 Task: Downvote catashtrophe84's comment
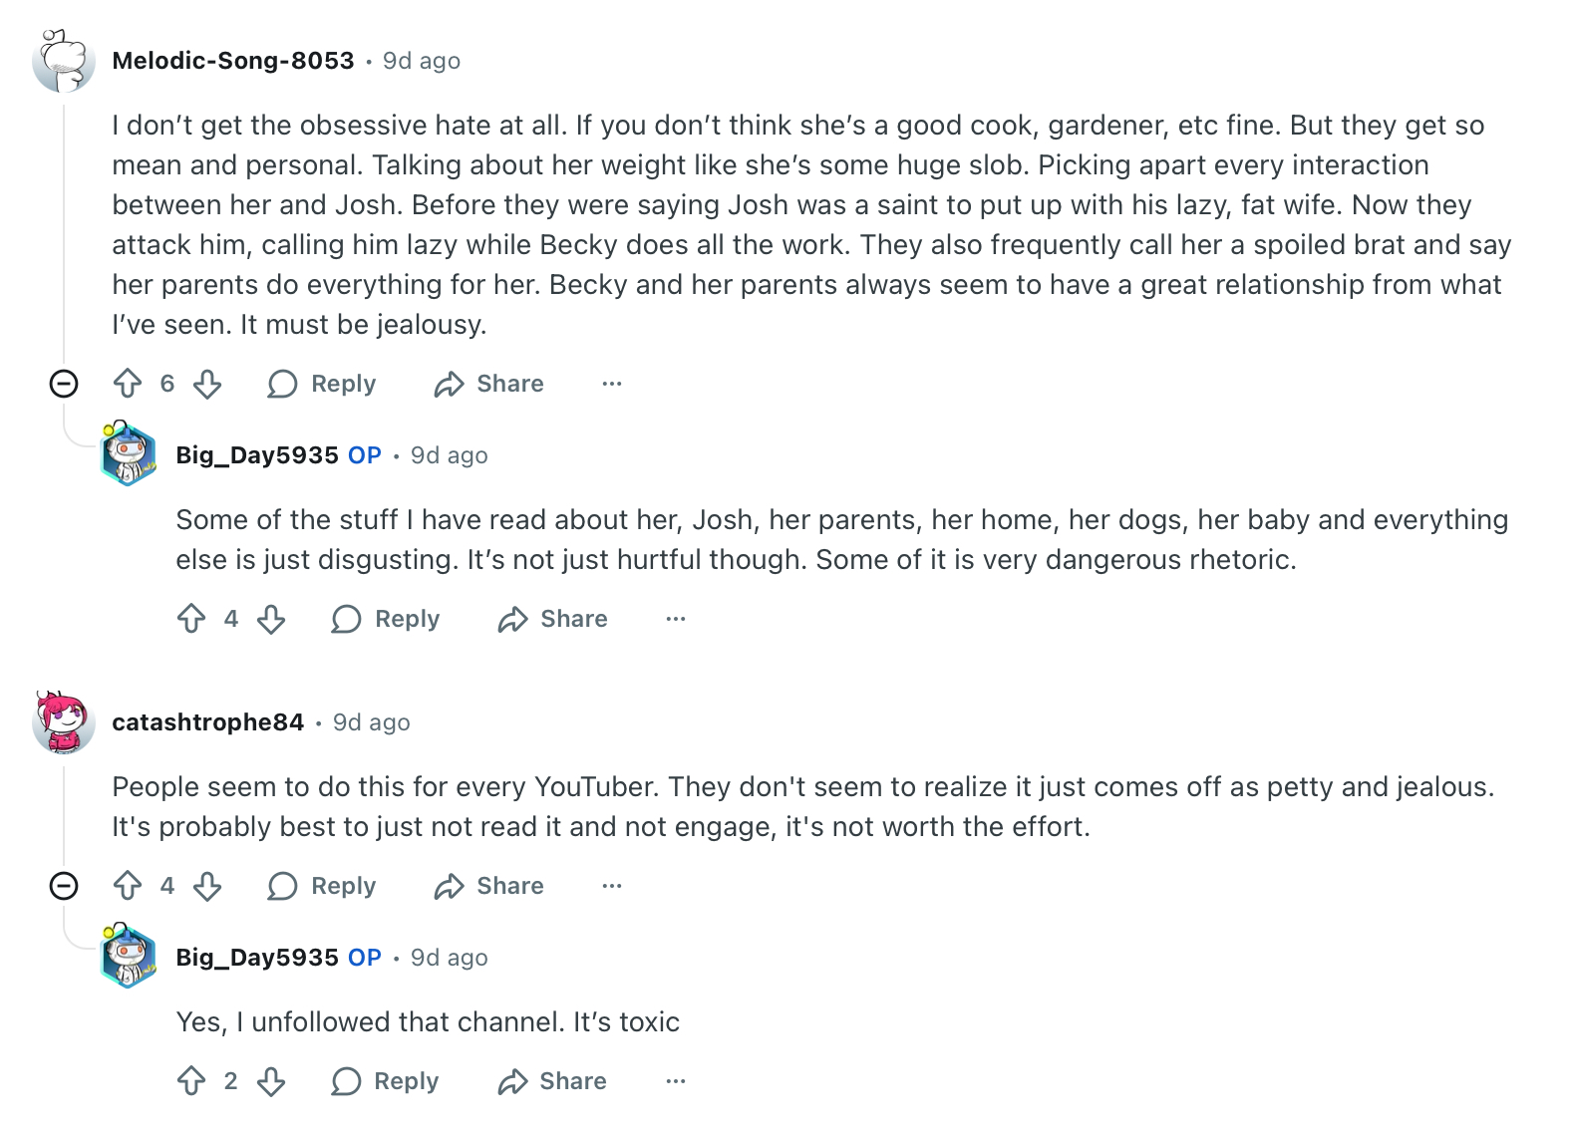pos(207,886)
